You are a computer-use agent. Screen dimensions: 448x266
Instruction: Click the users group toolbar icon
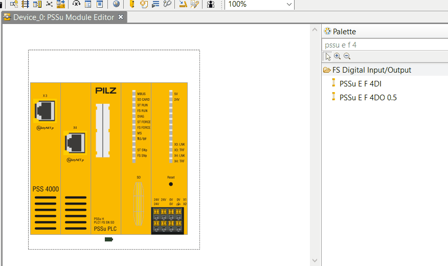(211, 4)
